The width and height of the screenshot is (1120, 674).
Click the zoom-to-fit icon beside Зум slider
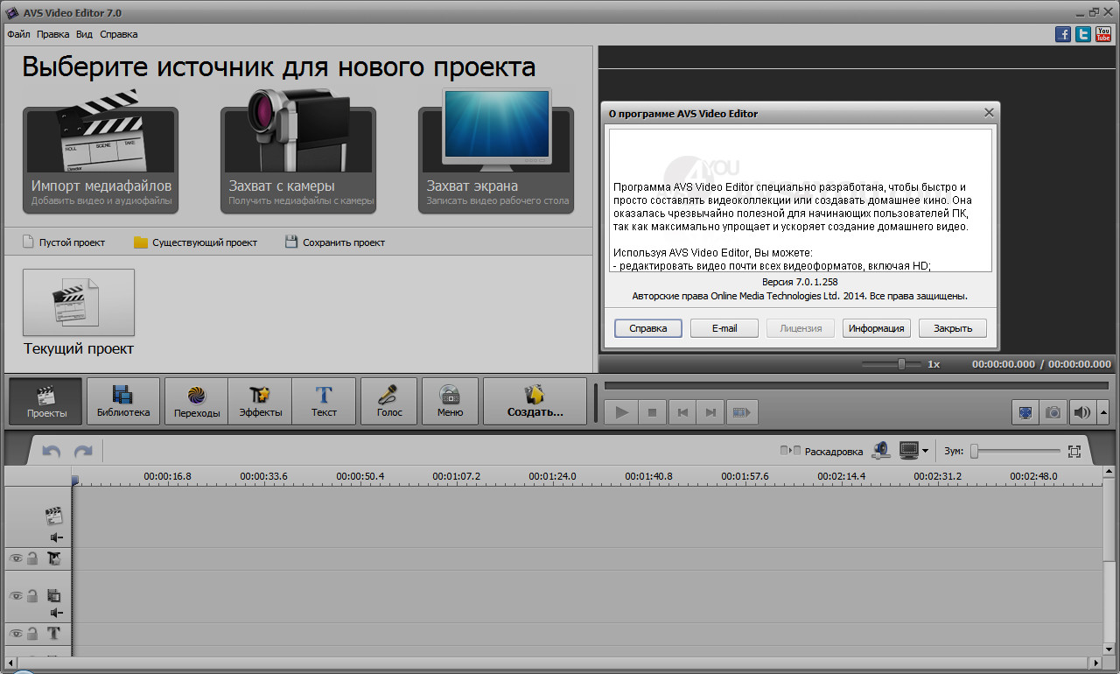(x=1074, y=452)
